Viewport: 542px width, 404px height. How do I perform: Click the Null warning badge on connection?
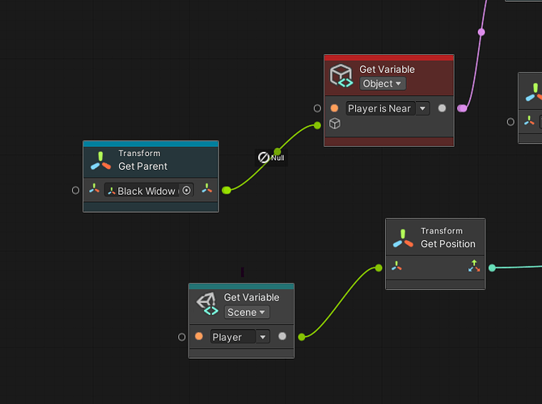pyautogui.click(x=271, y=158)
